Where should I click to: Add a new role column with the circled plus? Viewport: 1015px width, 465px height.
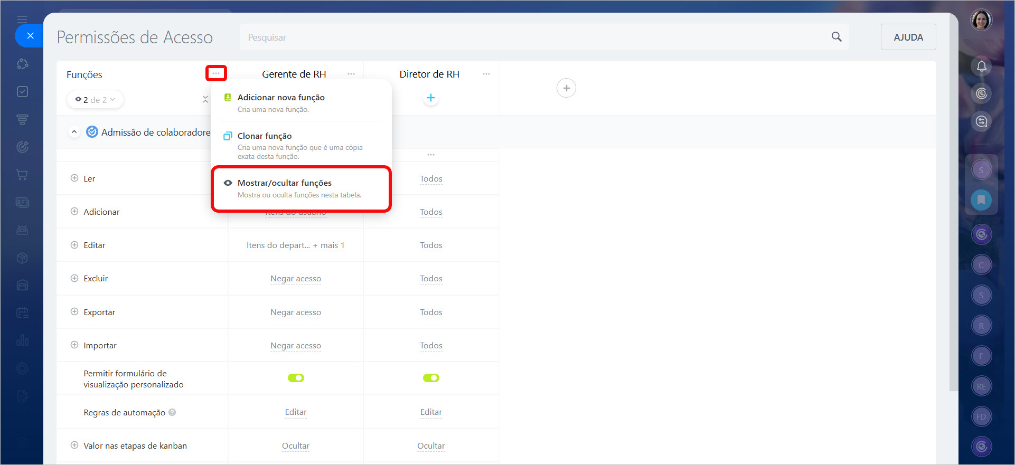click(566, 88)
